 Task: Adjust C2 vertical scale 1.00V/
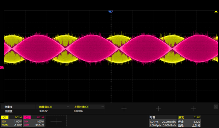coord(40,122)
